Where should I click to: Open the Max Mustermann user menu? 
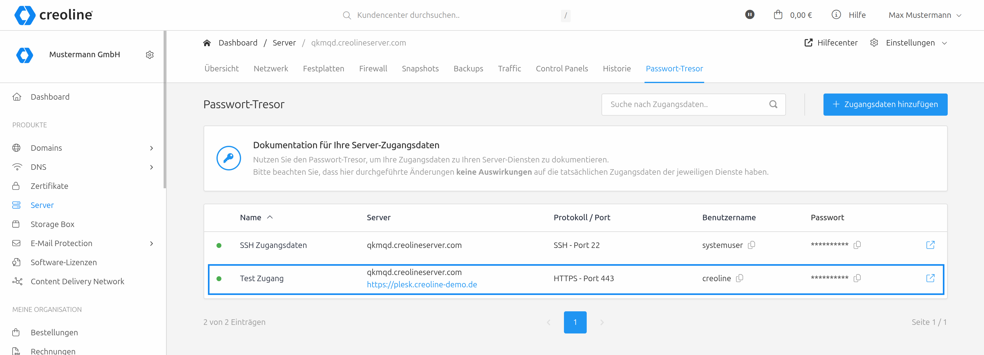[x=924, y=15]
